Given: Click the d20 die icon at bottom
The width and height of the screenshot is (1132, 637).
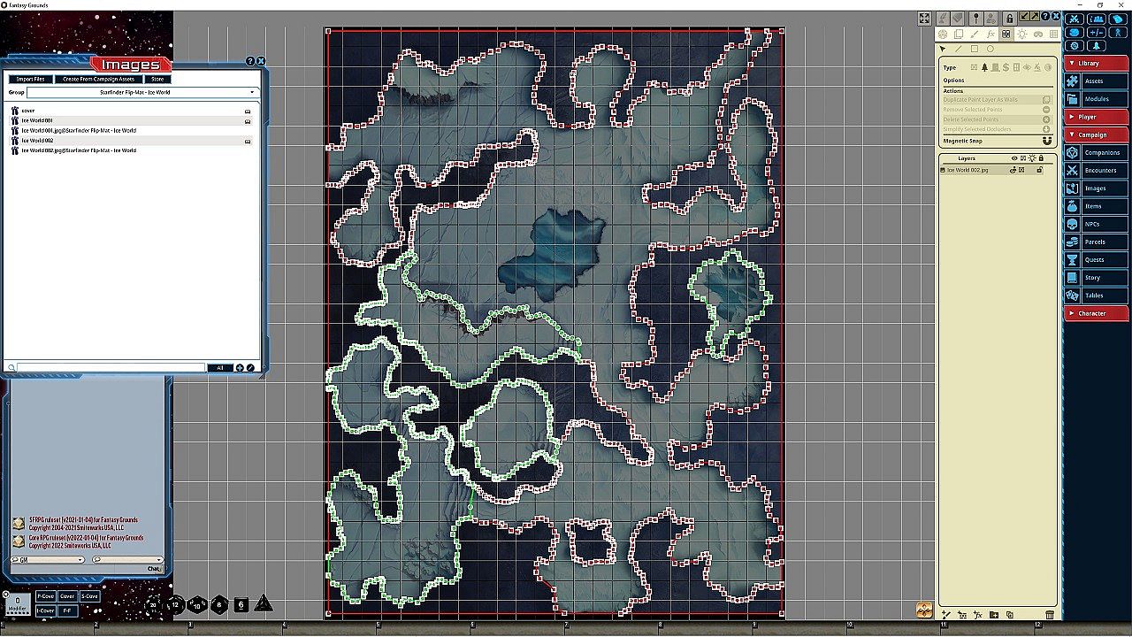Looking at the screenshot, I should (154, 604).
